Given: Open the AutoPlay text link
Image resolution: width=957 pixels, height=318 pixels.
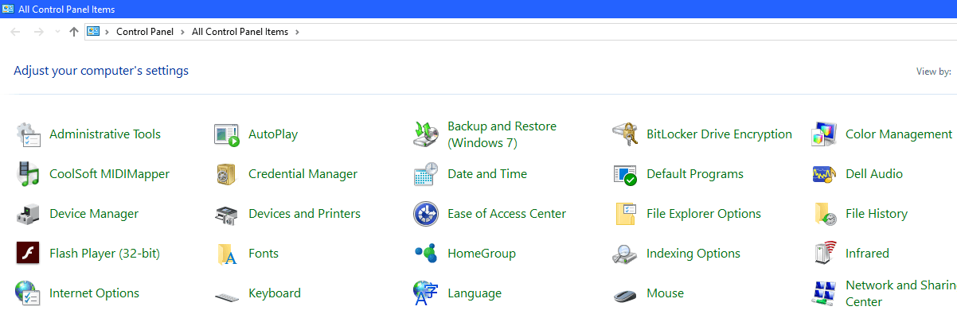Looking at the screenshot, I should (x=273, y=134).
